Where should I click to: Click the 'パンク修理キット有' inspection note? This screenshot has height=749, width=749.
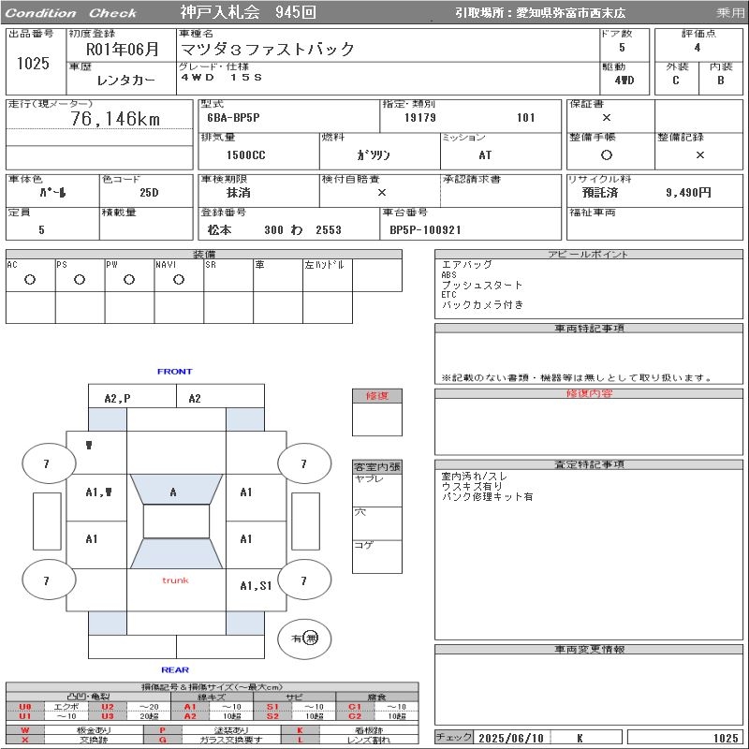[487, 497]
